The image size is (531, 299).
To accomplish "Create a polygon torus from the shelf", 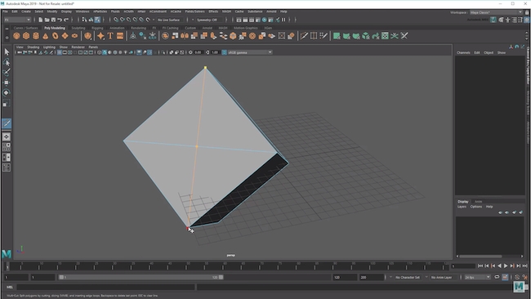I will (x=56, y=36).
